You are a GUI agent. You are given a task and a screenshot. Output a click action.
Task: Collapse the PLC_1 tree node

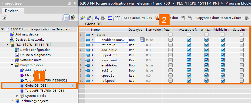[x=7, y=45]
